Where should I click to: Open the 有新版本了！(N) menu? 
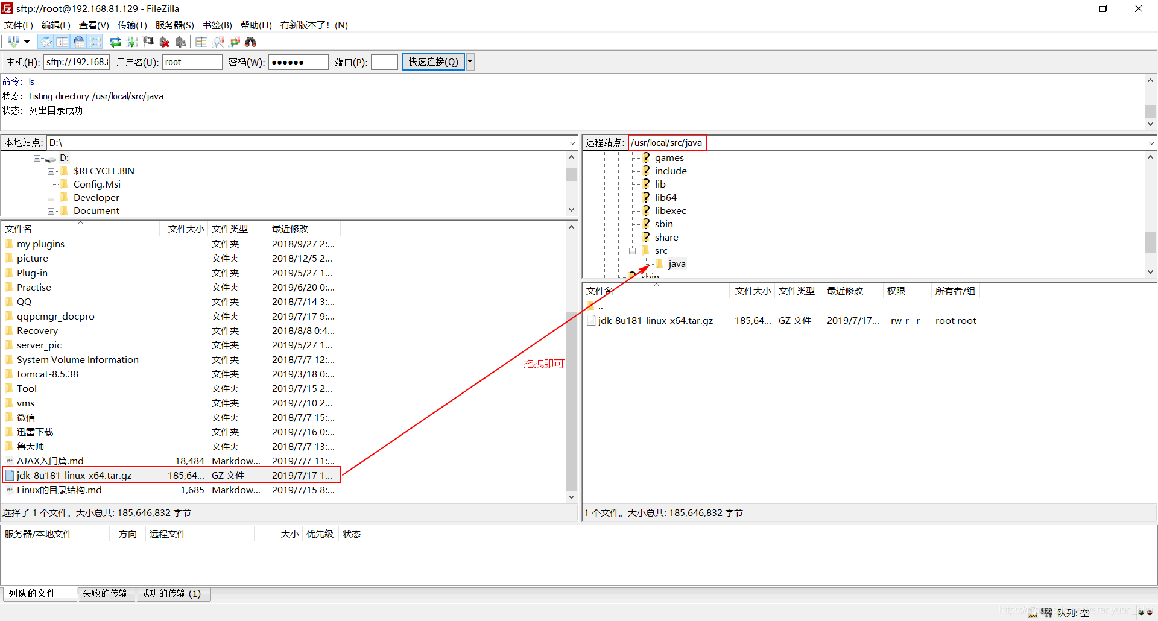[314, 25]
